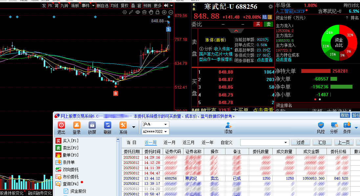Click 点击查看 under 主力持仓成本
The width and height of the screenshot is (360, 196).
coord(284,60)
